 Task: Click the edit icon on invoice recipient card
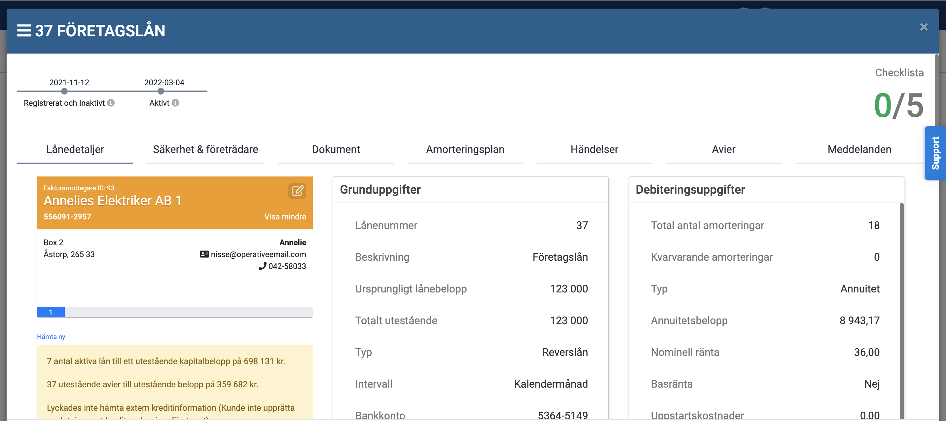[297, 191]
